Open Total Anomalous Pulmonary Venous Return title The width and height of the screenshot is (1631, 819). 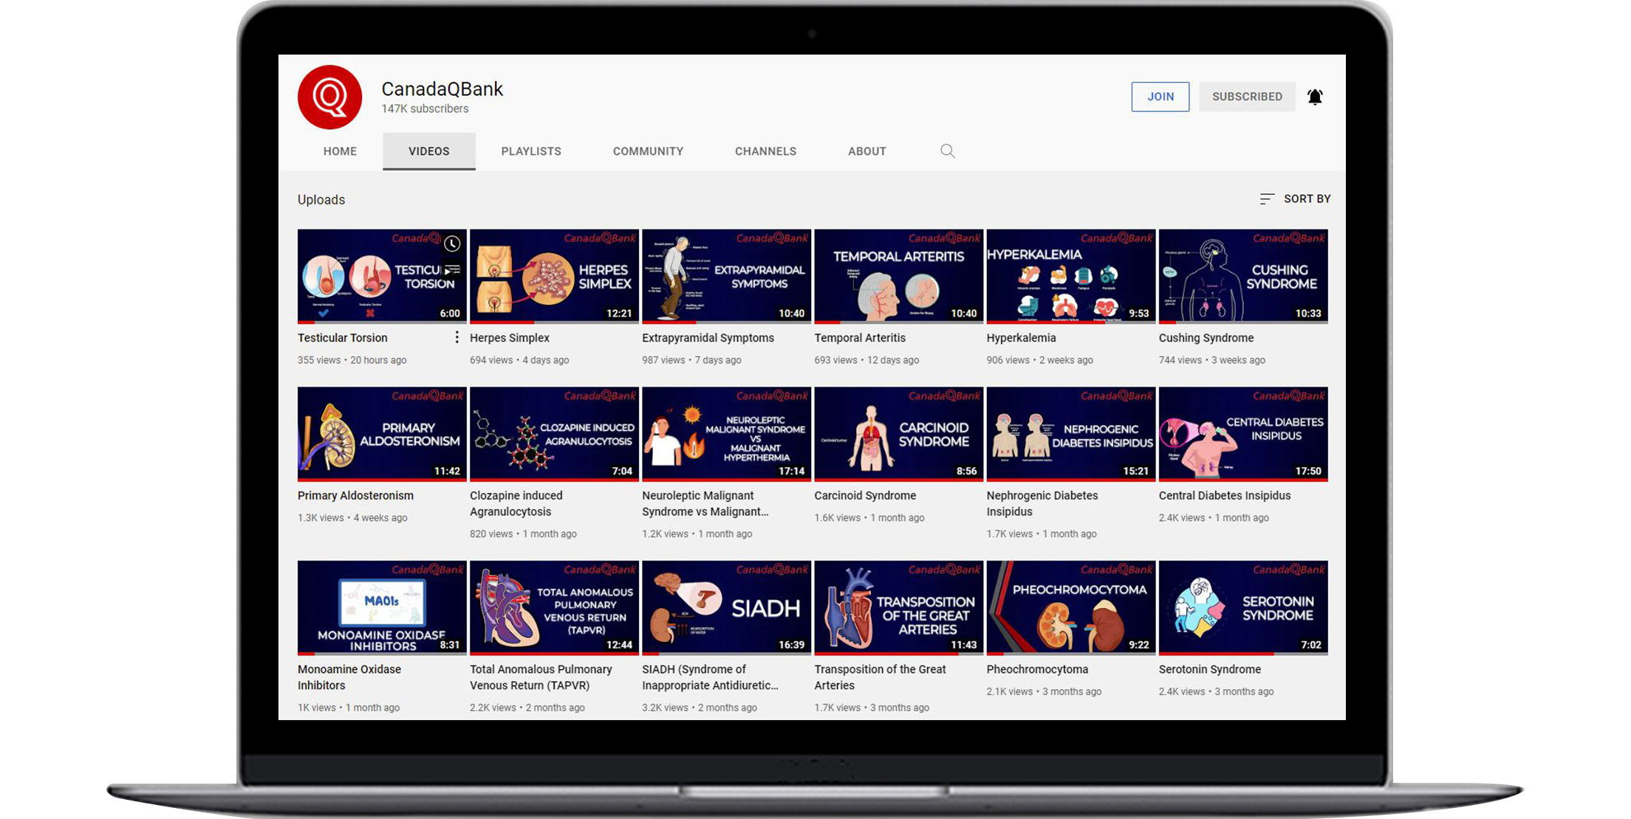click(x=541, y=677)
